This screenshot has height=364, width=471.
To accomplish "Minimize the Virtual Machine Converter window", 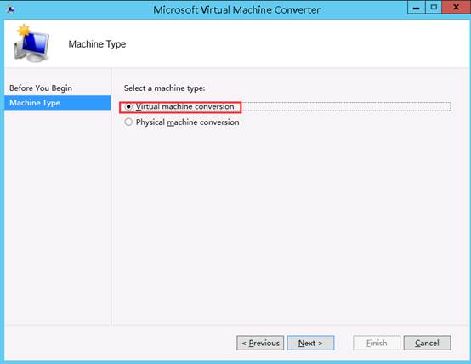I will pos(417,8).
